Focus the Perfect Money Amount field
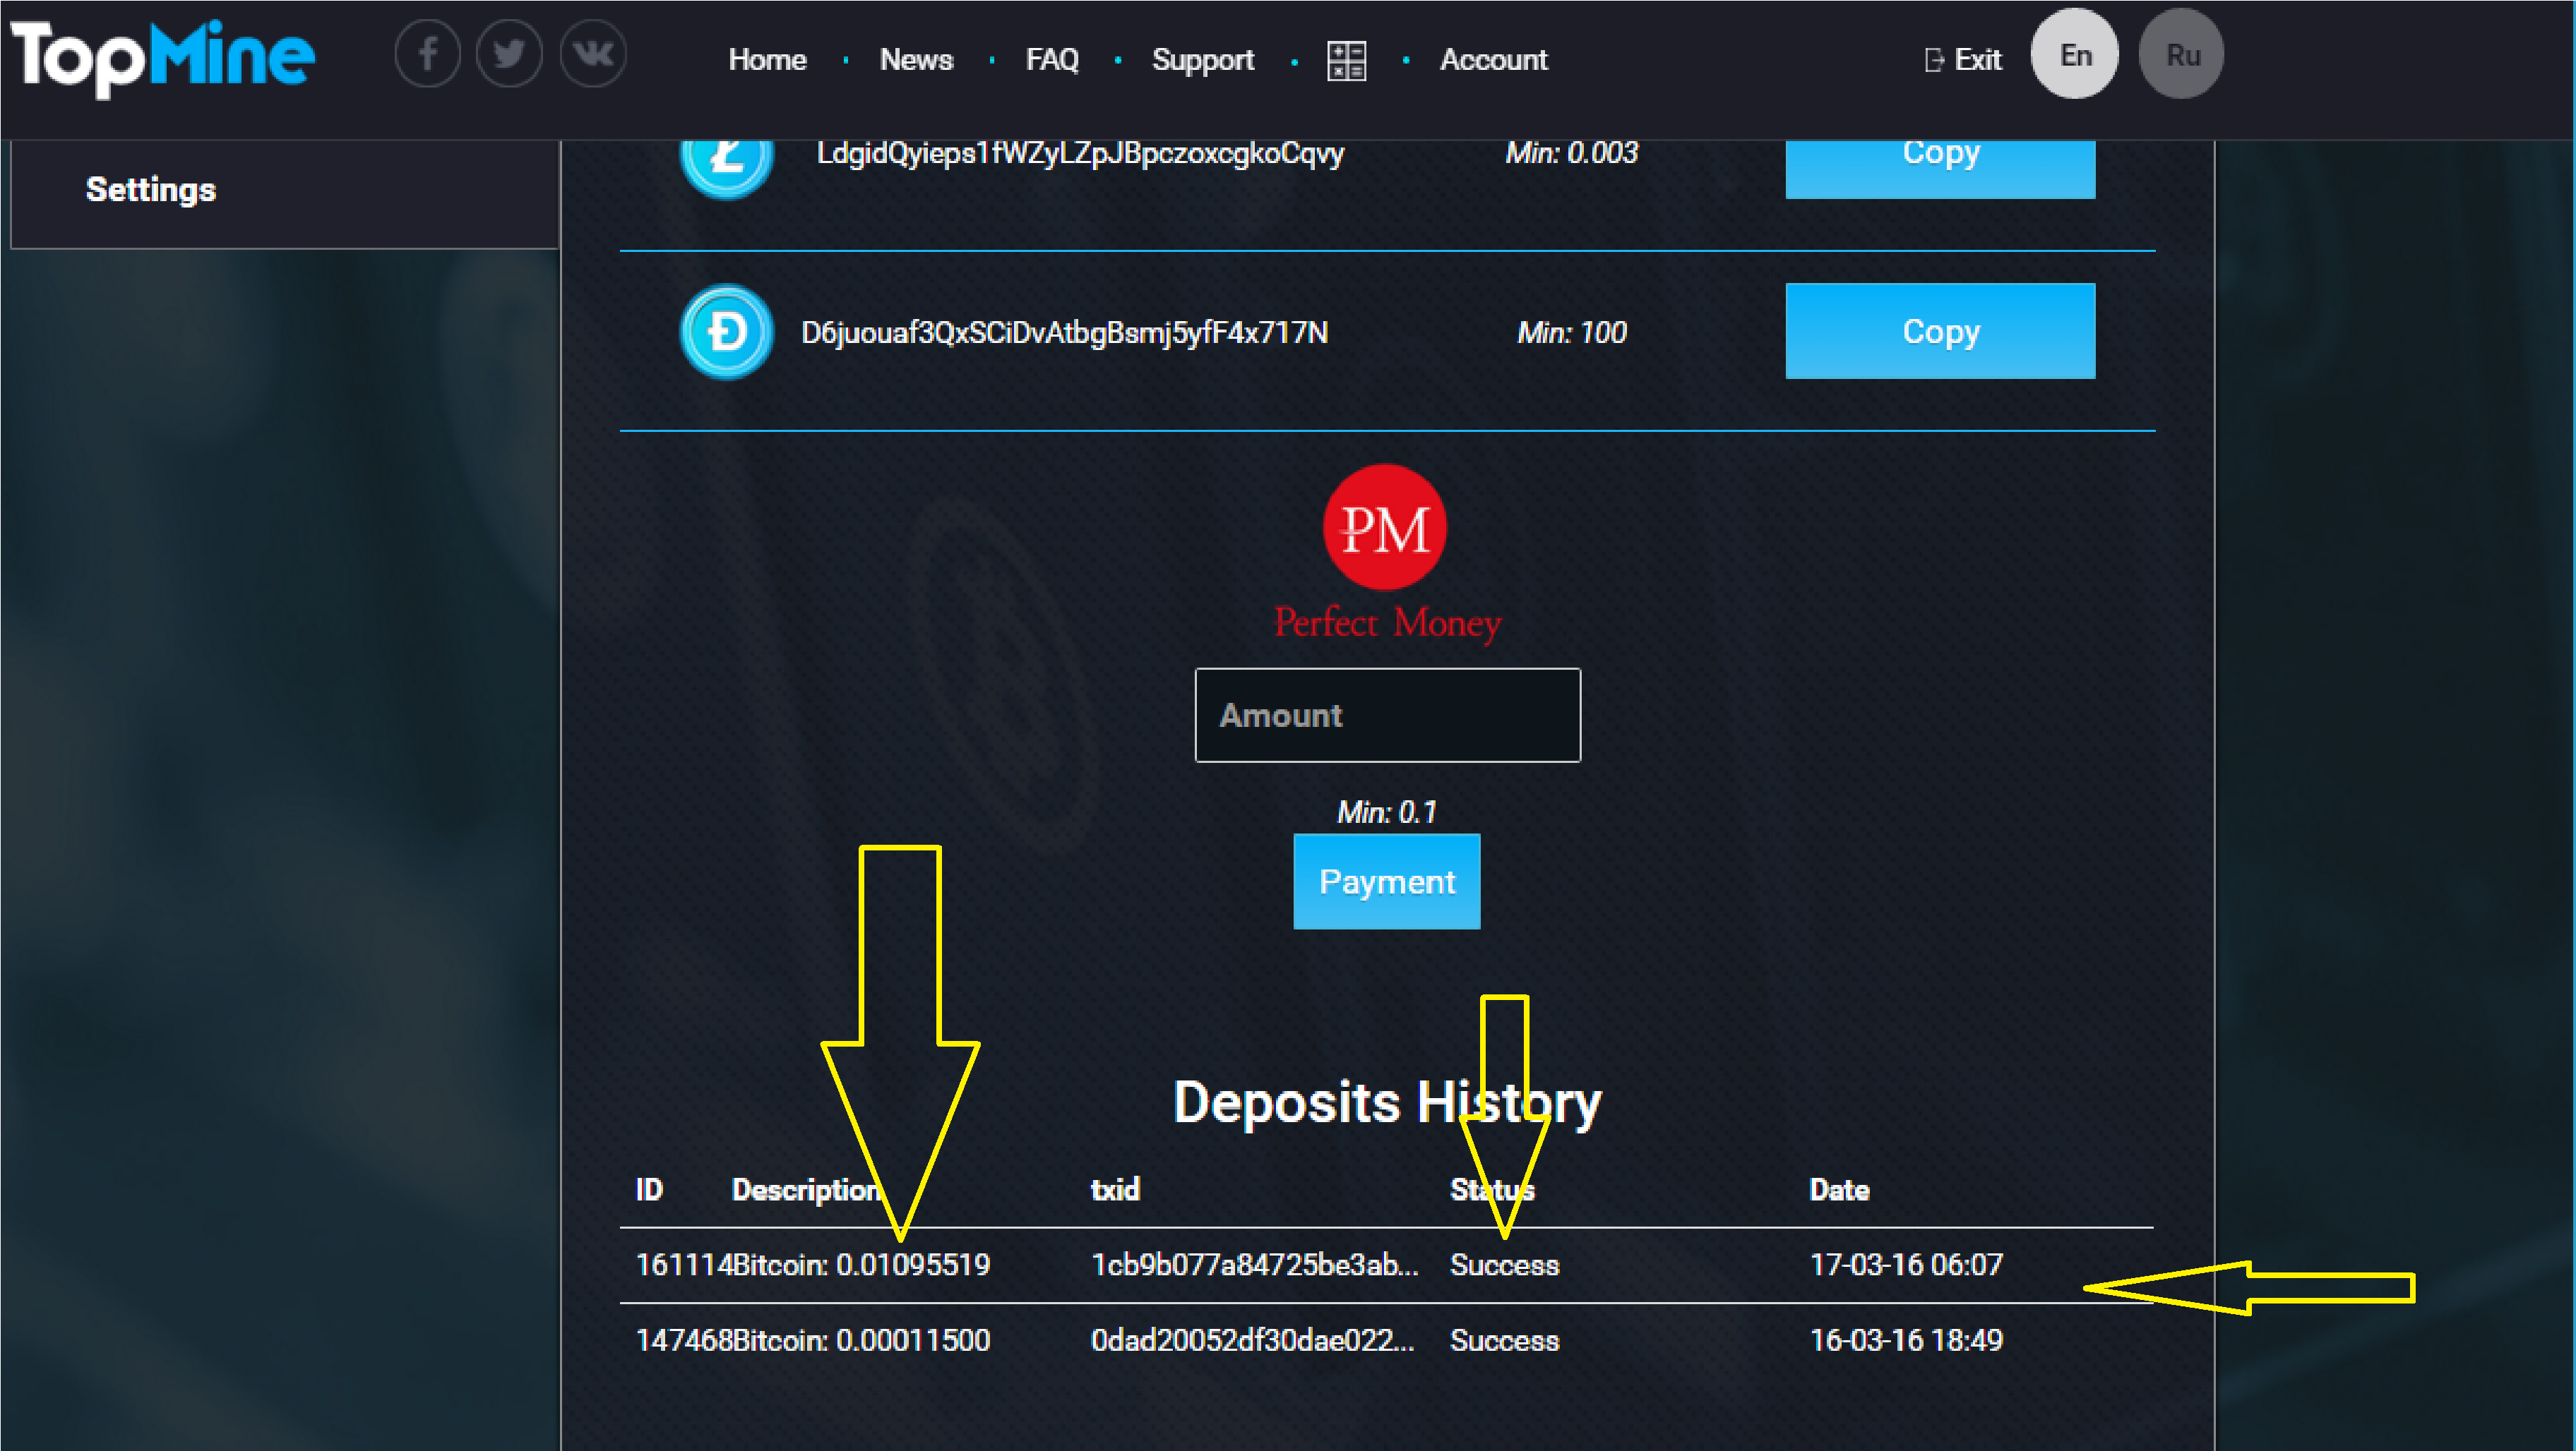 point(1387,716)
